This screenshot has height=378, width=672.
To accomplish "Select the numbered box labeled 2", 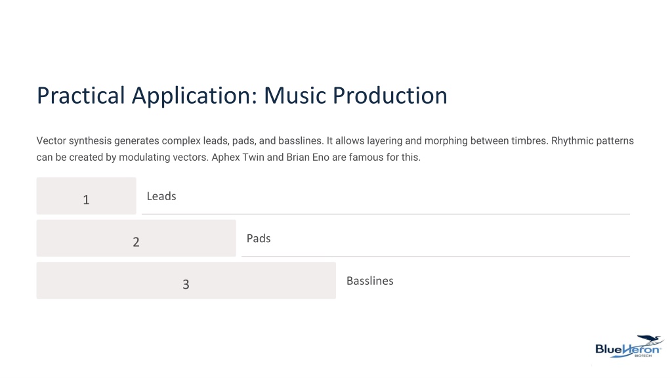I will coord(136,238).
